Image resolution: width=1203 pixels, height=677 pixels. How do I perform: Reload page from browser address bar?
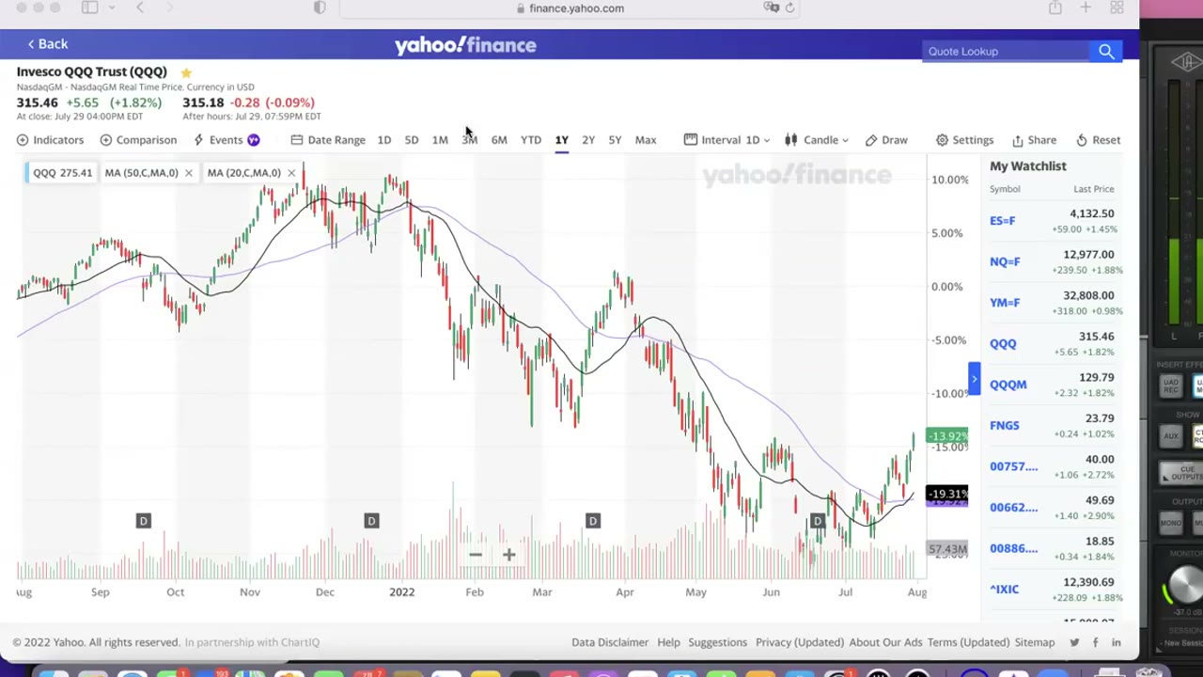(789, 8)
